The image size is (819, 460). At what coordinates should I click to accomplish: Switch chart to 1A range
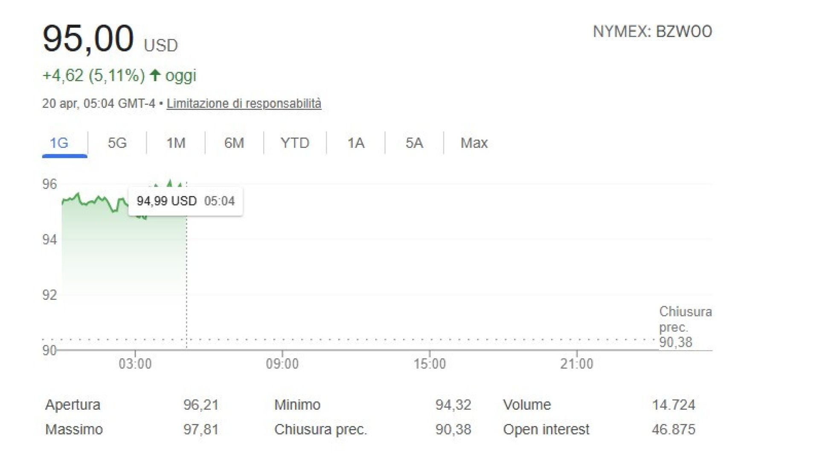356,143
